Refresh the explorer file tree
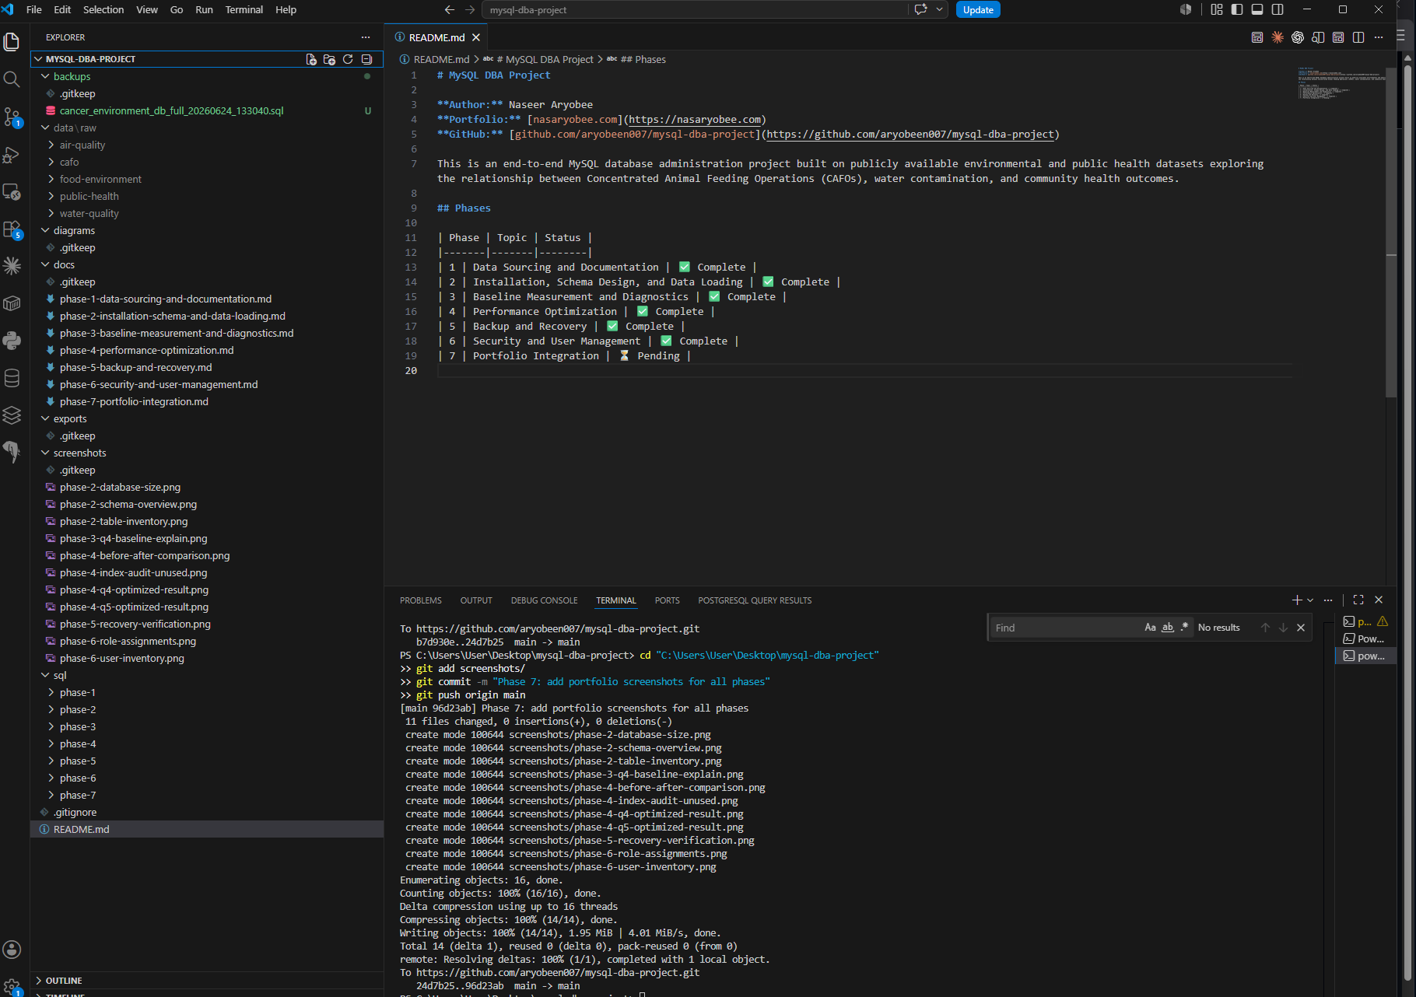1416x997 pixels. (348, 59)
